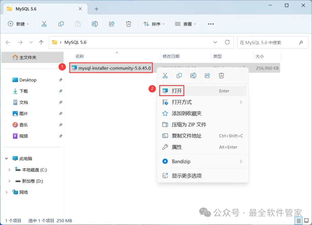Viewport: 312px width, 225px height.
Task: Select 添加到收藏夹 menu entry
Action: pos(203,113)
